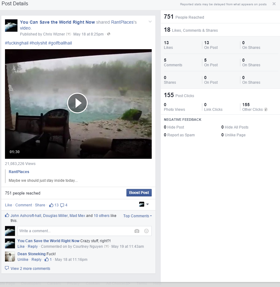Open the RantPlaces page link
Image resolution: width=280 pixels, height=287 pixels.
coord(19,172)
